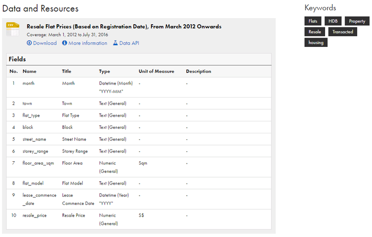The height and width of the screenshot is (237, 372).
Task: Select the housing keyword tag
Action: 316,42
